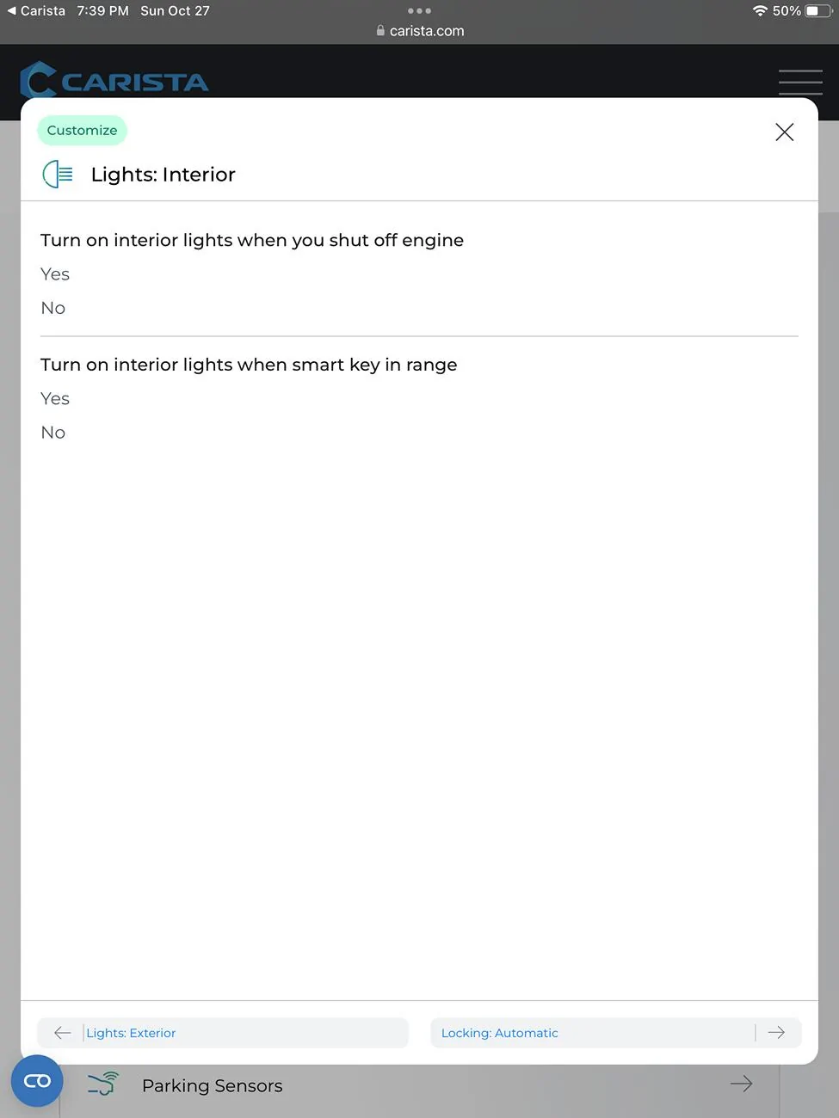Select No for smart key in range lights
Image resolution: width=839 pixels, height=1118 pixels.
pyautogui.click(x=53, y=433)
